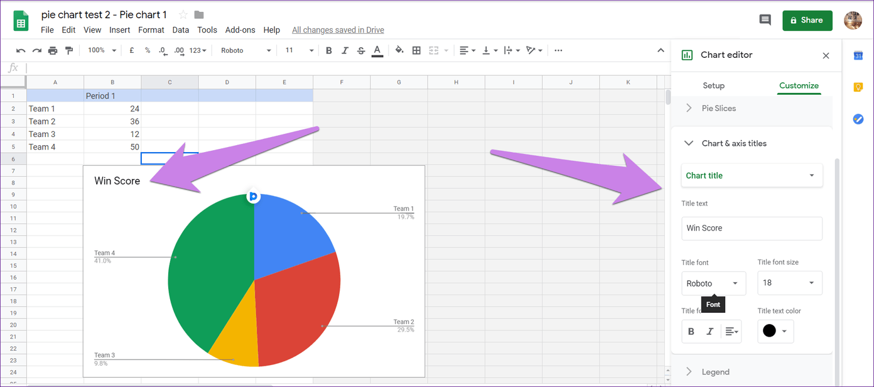Open text wrapping dropdown
Screen dimensions: 874x387
512,50
